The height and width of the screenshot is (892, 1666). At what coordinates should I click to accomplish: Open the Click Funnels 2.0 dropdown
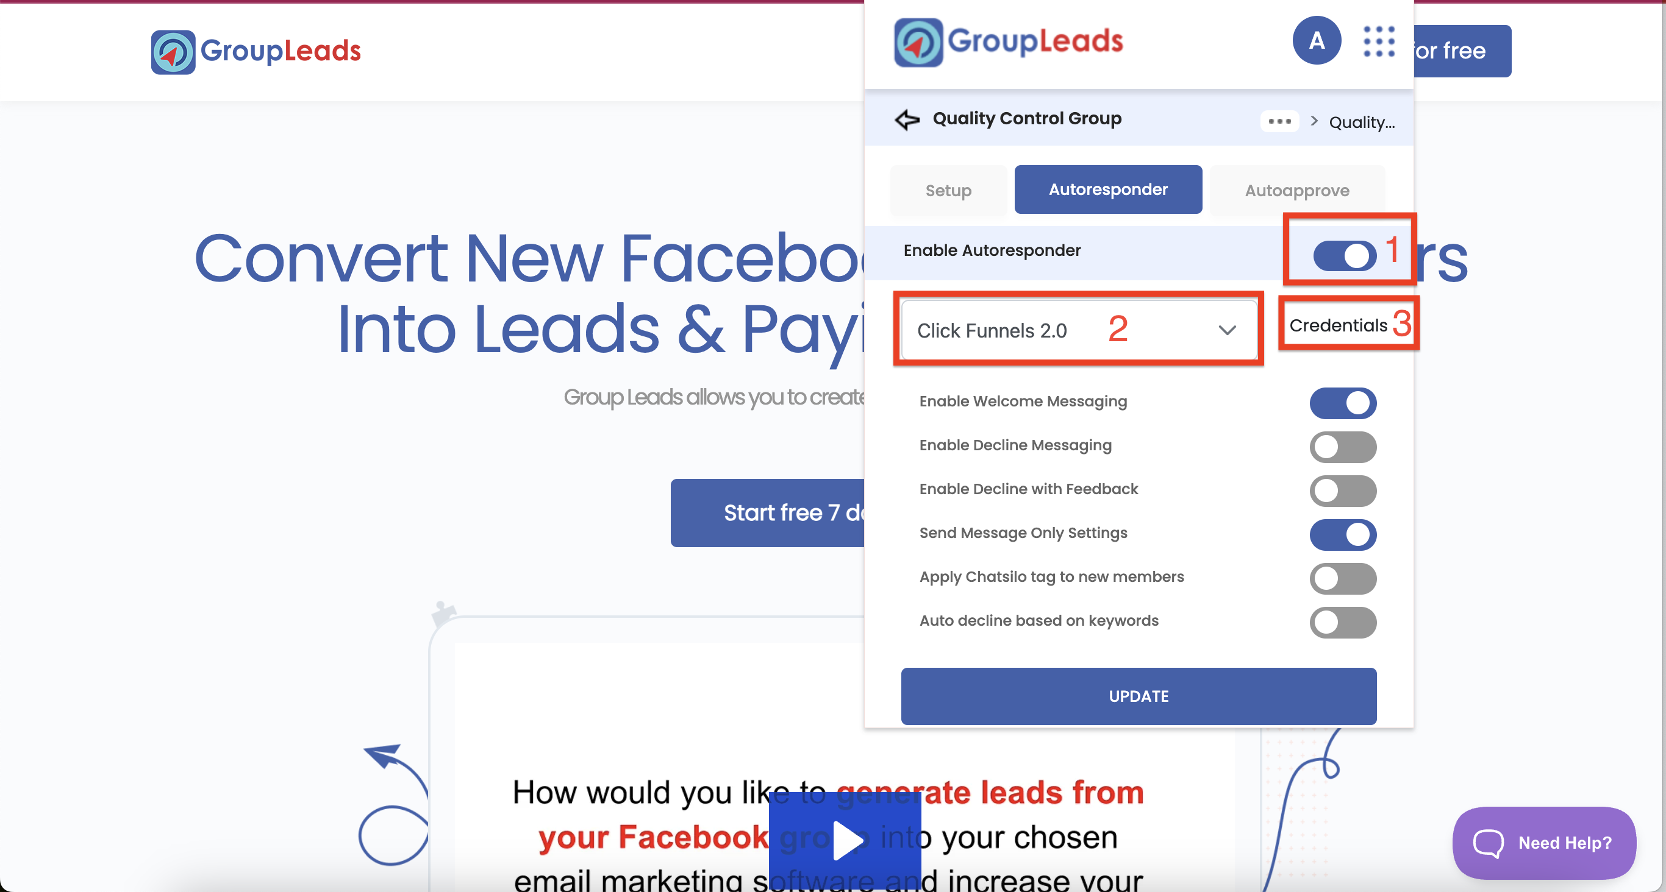(1078, 330)
